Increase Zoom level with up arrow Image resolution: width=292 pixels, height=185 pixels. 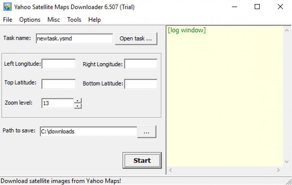(78, 101)
